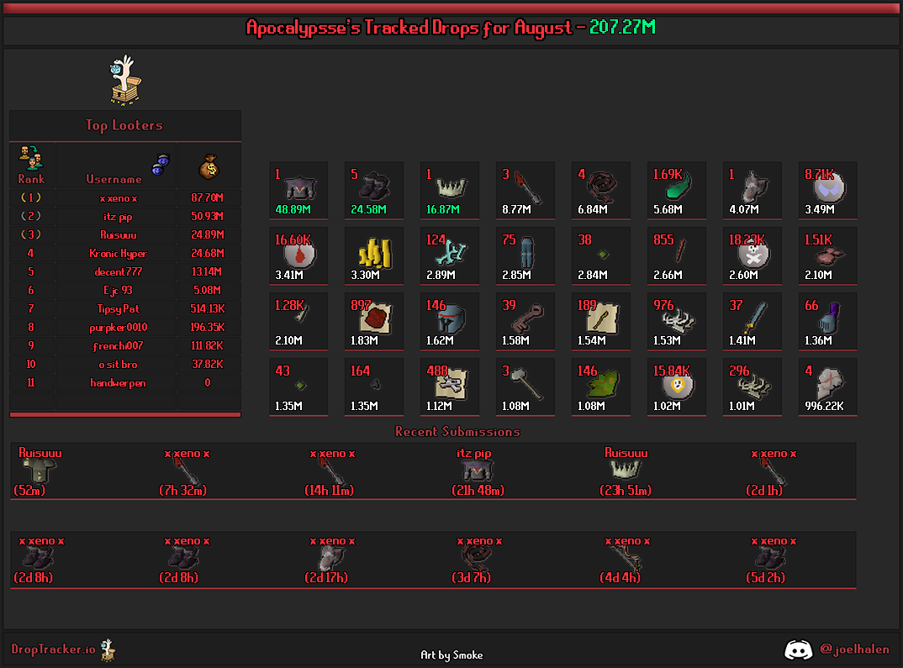Select the rune tile worth 3.49M
Viewport: 903px width, 668px height.
tap(827, 191)
